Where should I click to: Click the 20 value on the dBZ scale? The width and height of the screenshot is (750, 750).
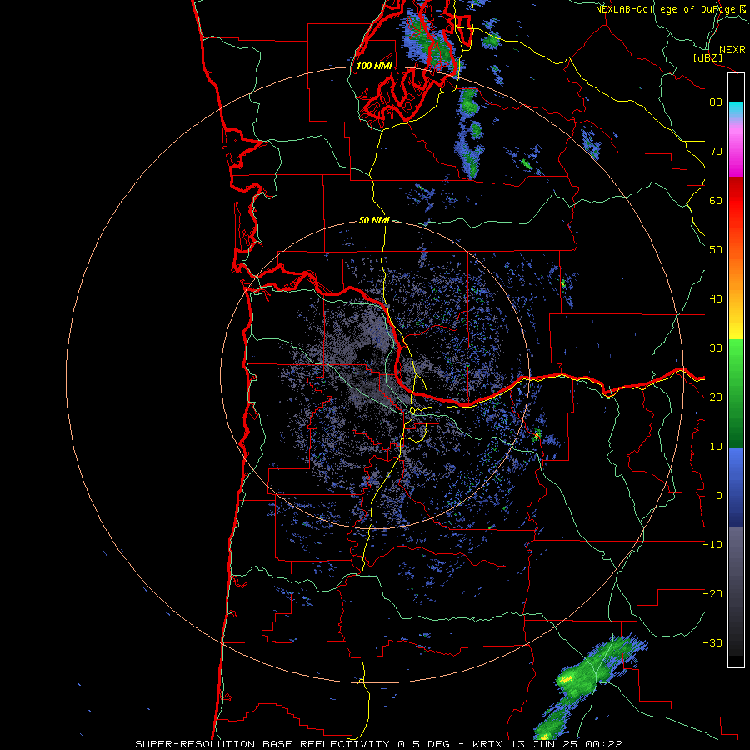716,397
